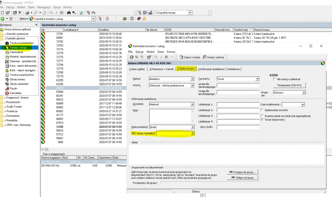Open the Nawigacja menu in main menu bar
332x197 pixels.
(44, 7)
